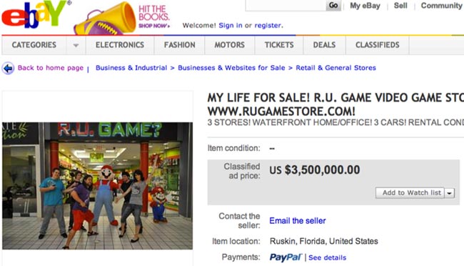Image resolution: width=464 pixels, height=266 pixels.
Task: Open the Electronics tab
Action: (120, 45)
